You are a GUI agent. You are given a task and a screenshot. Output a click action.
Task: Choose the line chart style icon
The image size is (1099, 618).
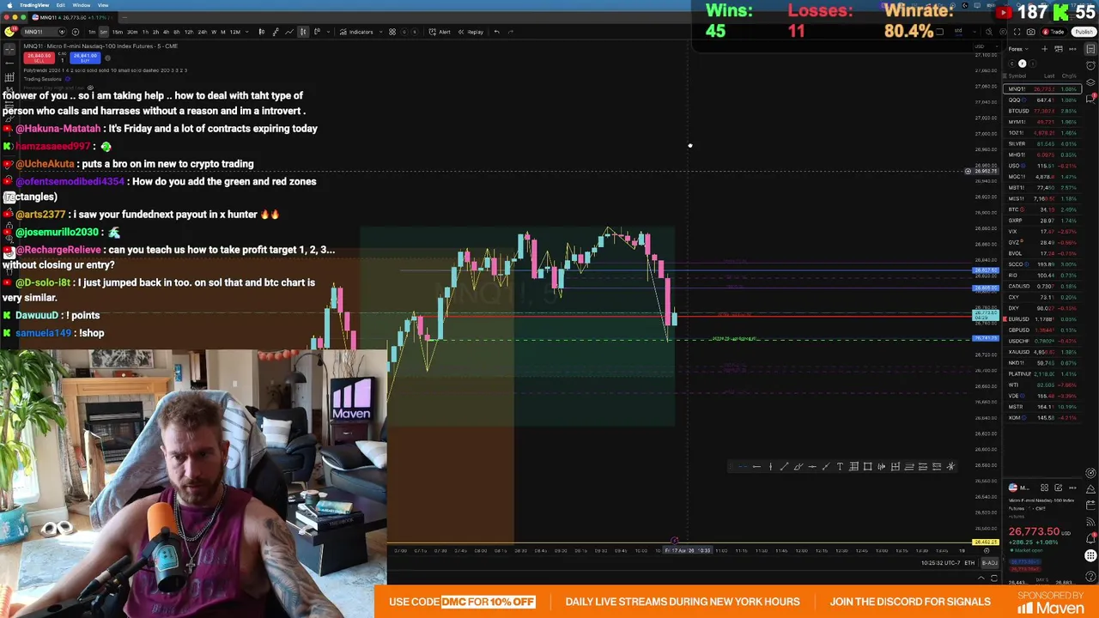click(289, 32)
